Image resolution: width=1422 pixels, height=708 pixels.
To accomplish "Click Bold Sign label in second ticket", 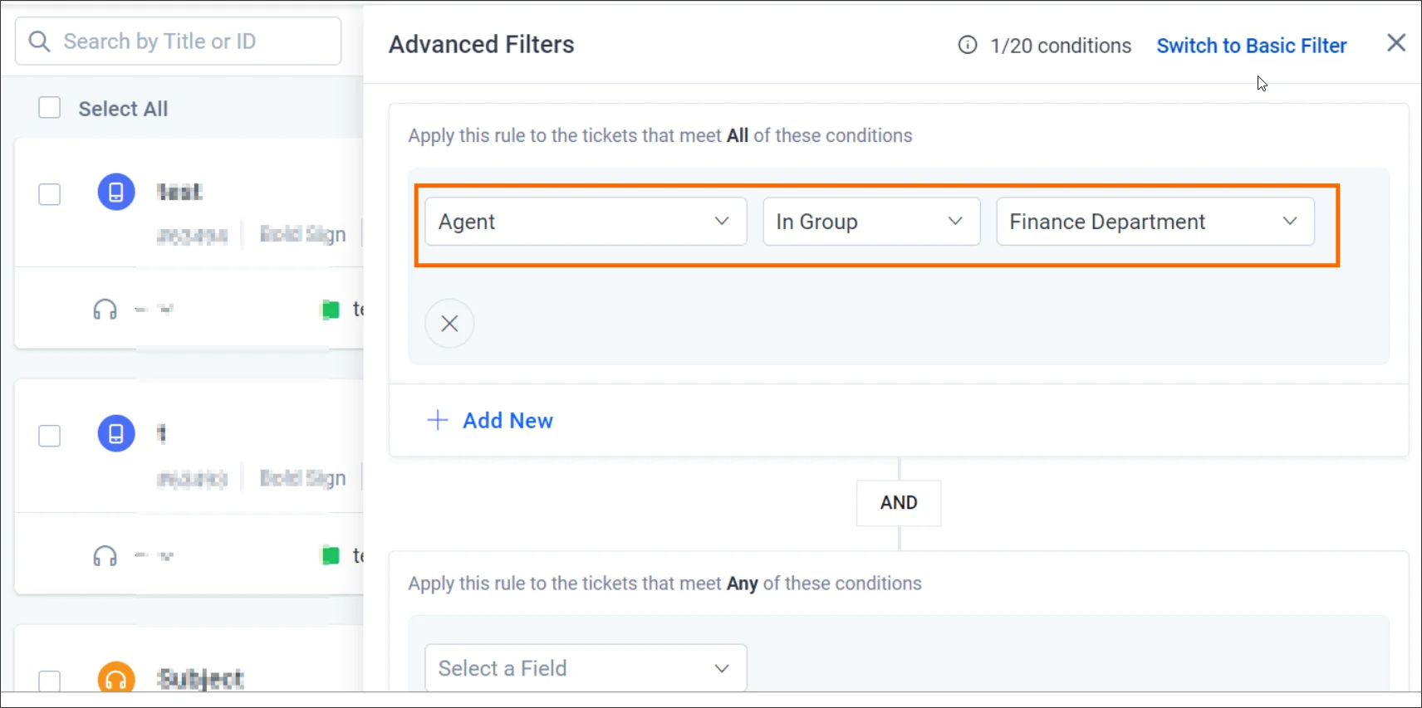I will click(303, 478).
